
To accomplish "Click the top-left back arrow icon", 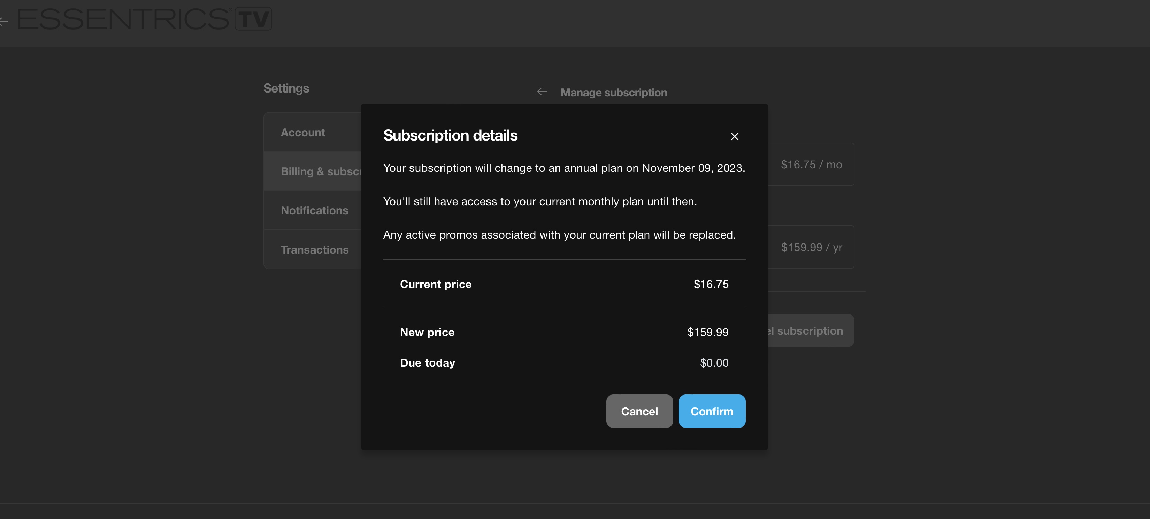I will [x=3, y=21].
